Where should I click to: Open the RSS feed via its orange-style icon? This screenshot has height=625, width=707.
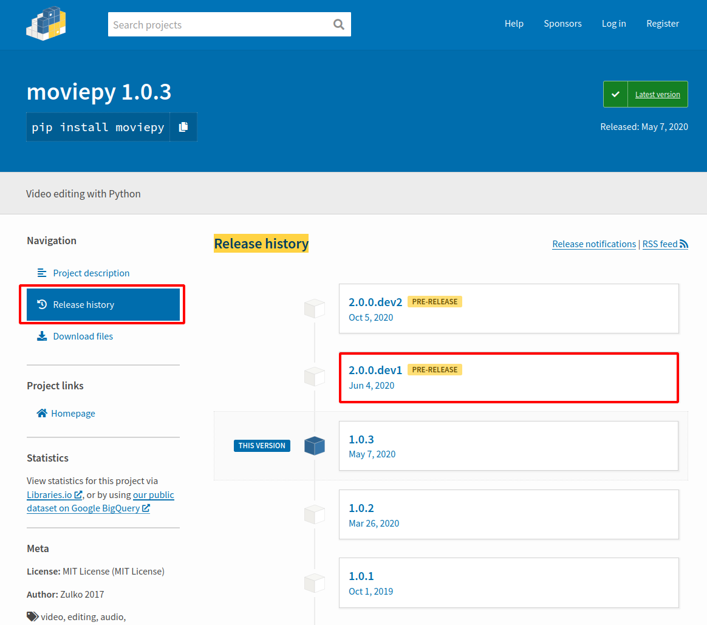[685, 244]
